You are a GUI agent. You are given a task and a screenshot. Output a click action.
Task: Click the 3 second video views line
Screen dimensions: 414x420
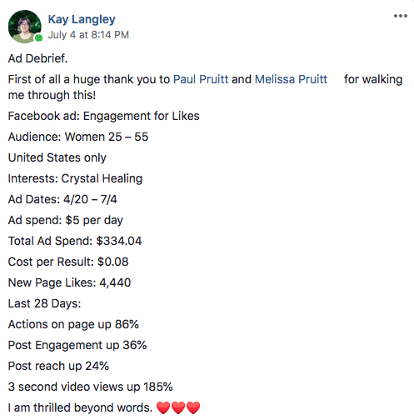click(x=91, y=387)
